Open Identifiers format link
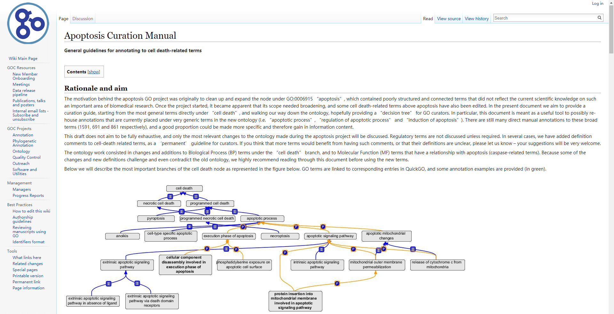This screenshot has width=614, height=314. tap(28, 242)
